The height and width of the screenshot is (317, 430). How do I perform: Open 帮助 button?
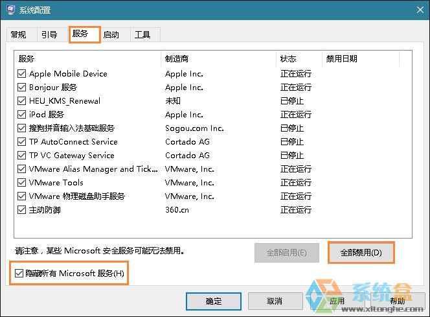[x=398, y=301]
